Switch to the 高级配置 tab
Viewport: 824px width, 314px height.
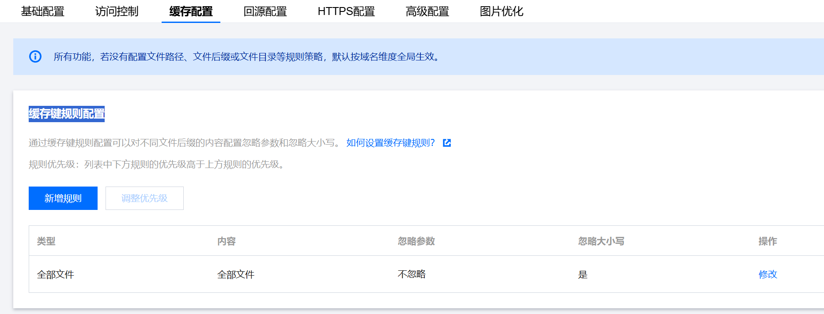427,11
